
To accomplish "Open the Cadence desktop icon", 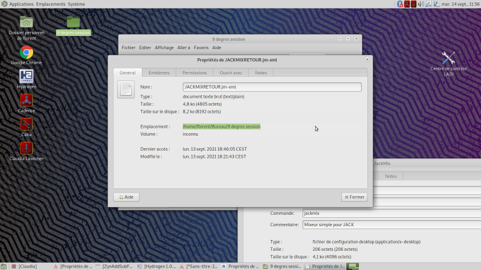I will (x=26, y=103).
